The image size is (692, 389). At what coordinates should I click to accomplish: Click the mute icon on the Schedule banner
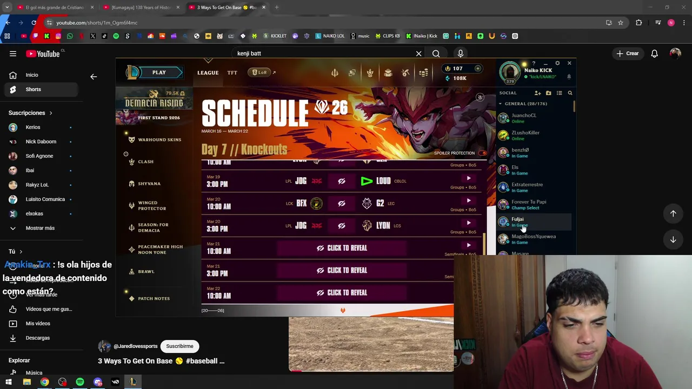click(x=480, y=97)
